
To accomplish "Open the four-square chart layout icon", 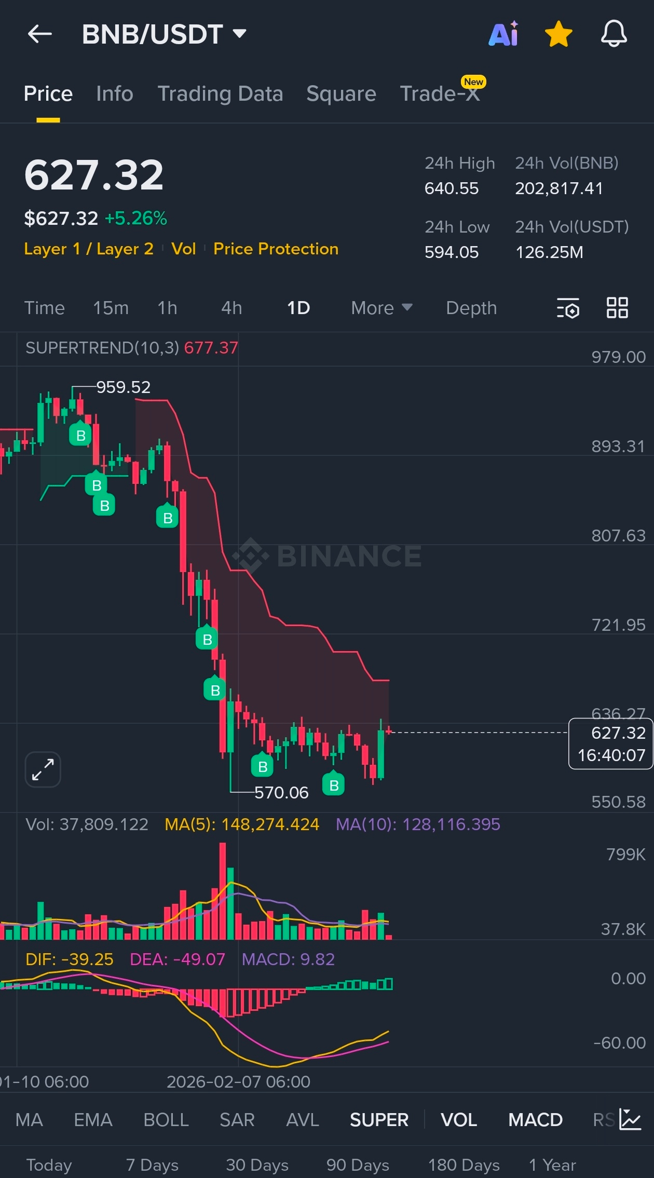I will 617,308.
